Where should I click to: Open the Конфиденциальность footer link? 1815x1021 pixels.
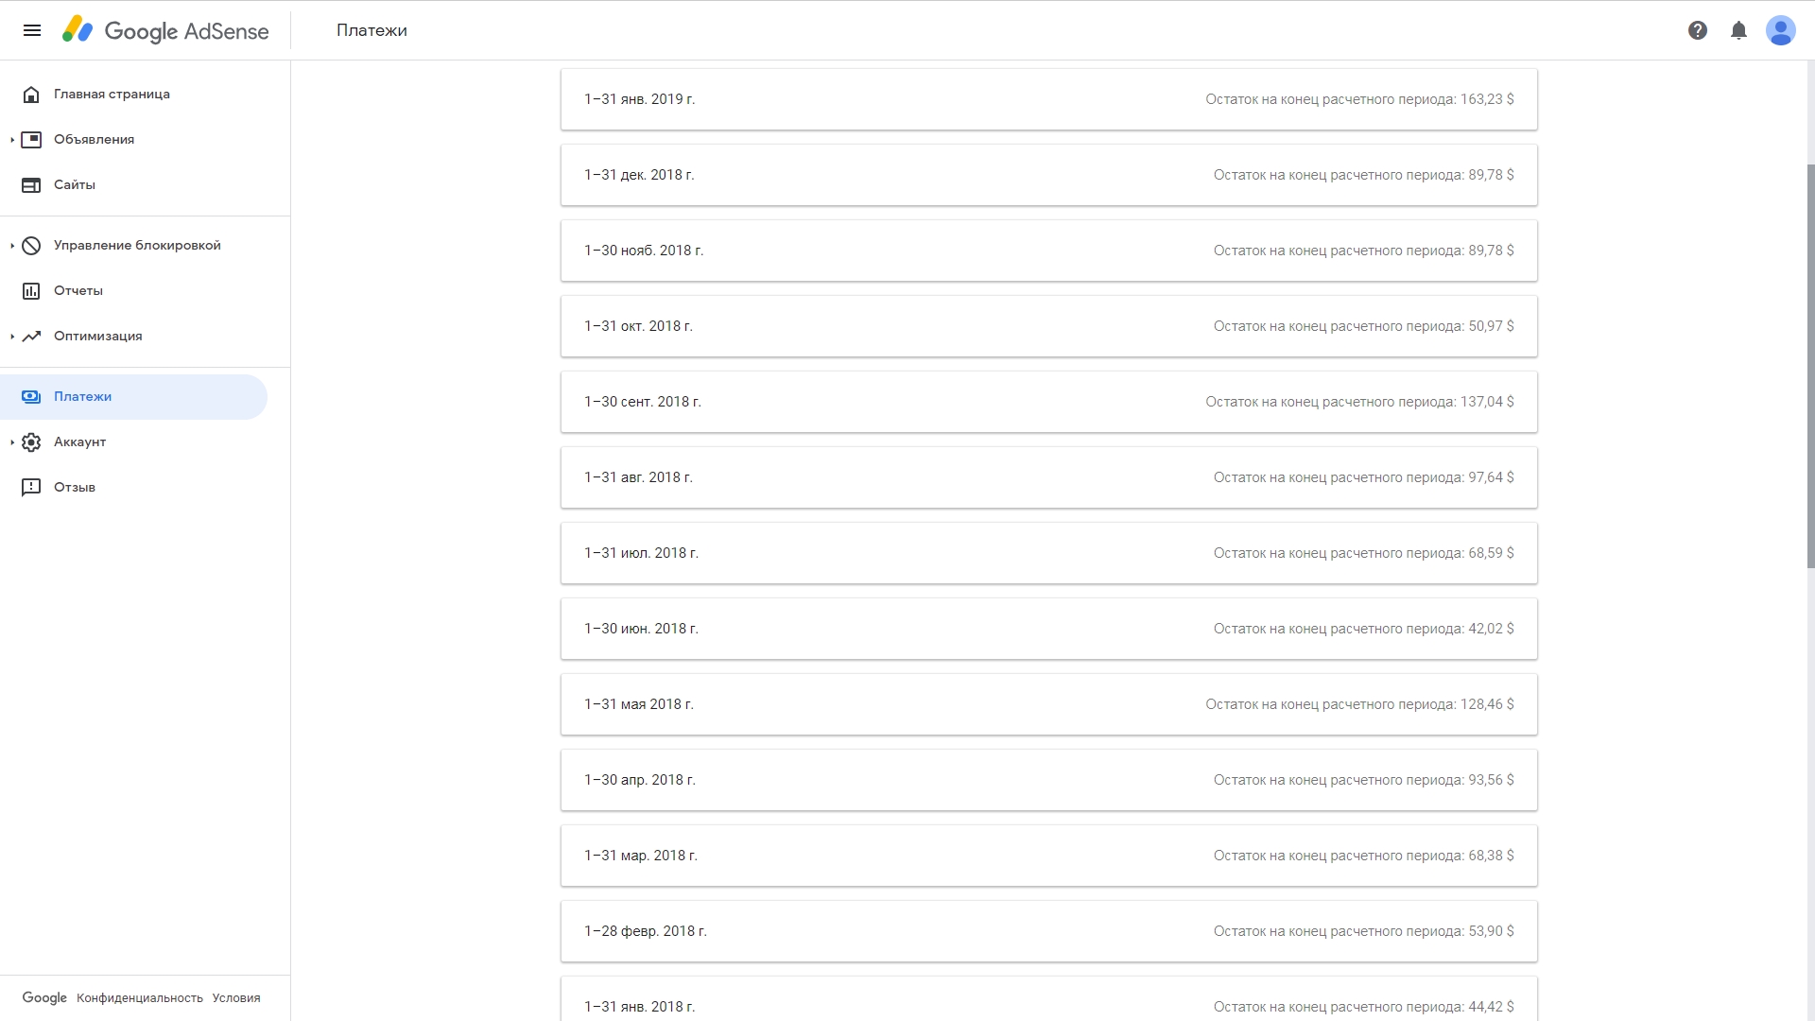(140, 998)
